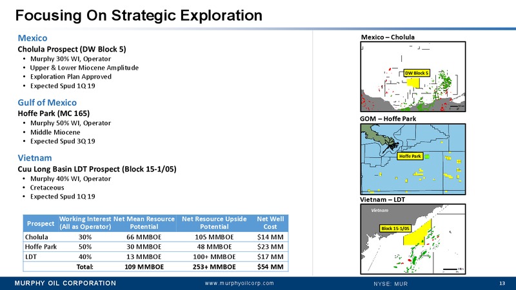The width and height of the screenshot is (516, 290).
Task: Click the Expected Spud 3Q 19 bullet
Action: point(63,141)
